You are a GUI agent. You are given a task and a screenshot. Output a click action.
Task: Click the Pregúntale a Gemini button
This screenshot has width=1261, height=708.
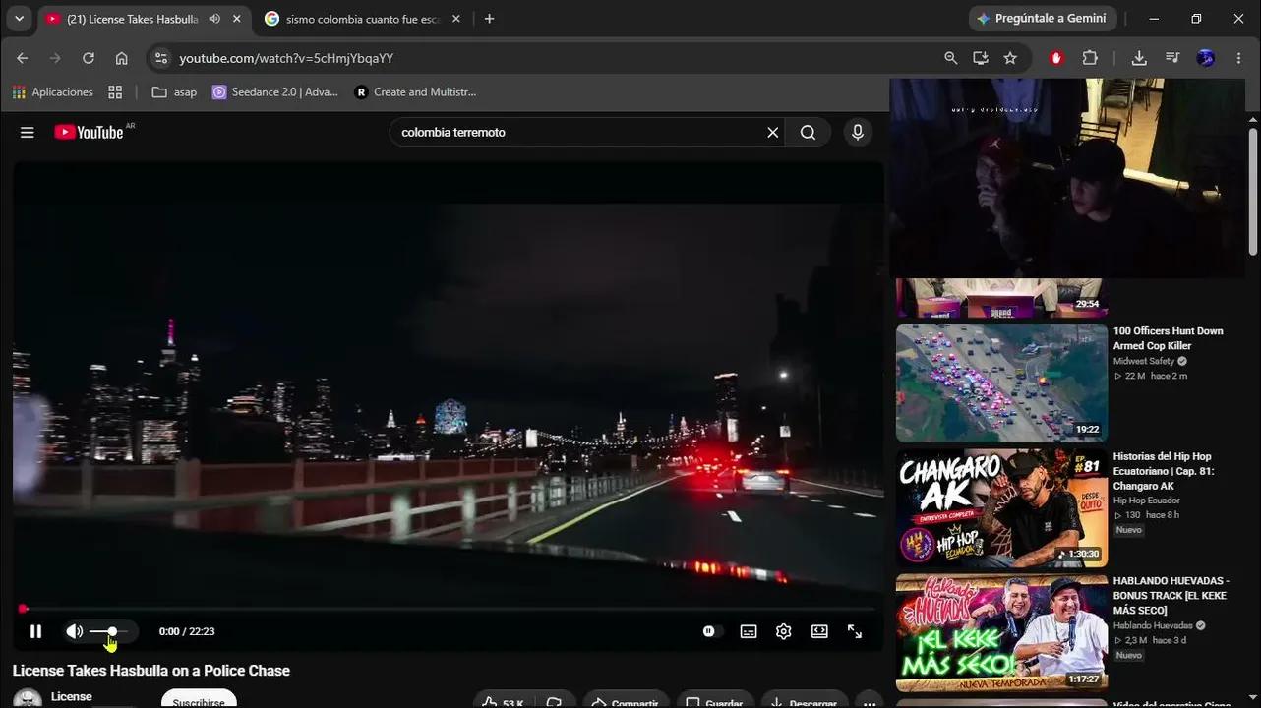(x=1042, y=19)
